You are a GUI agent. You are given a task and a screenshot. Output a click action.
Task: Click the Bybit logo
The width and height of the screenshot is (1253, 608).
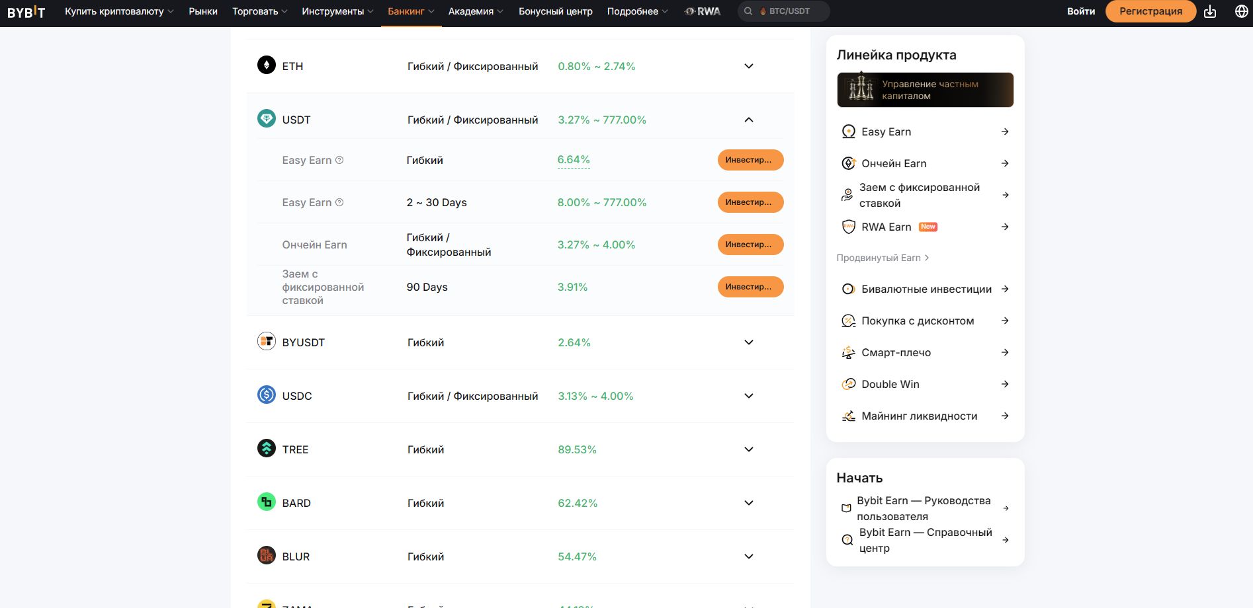[x=26, y=11]
